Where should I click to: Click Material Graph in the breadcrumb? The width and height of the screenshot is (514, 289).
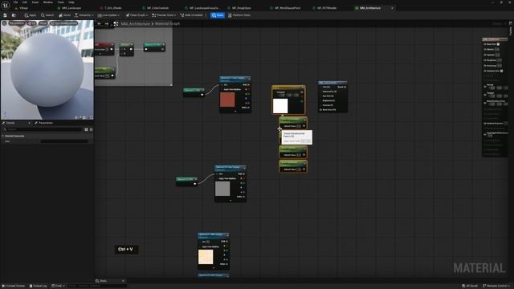coord(167,23)
